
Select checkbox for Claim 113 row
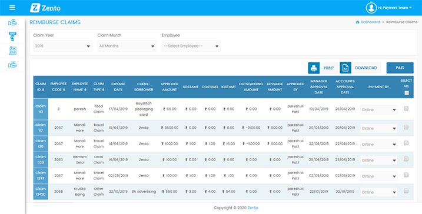pyautogui.click(x=406, y=108)
